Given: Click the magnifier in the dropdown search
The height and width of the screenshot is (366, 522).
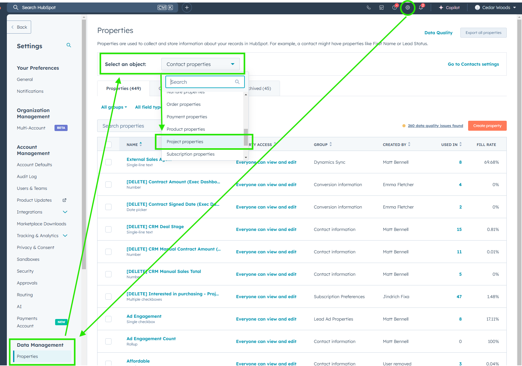Looking at the screenshot, I should tap(237, 82).
